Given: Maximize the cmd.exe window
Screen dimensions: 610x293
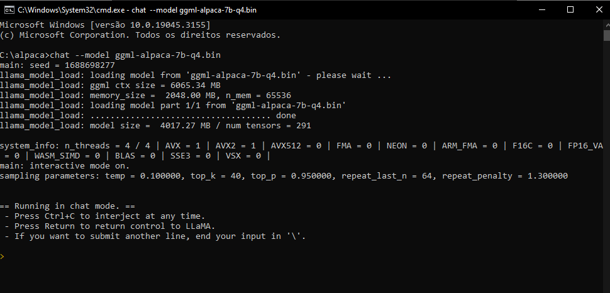Looking at the screenshot, I should (x=570, y=9).
